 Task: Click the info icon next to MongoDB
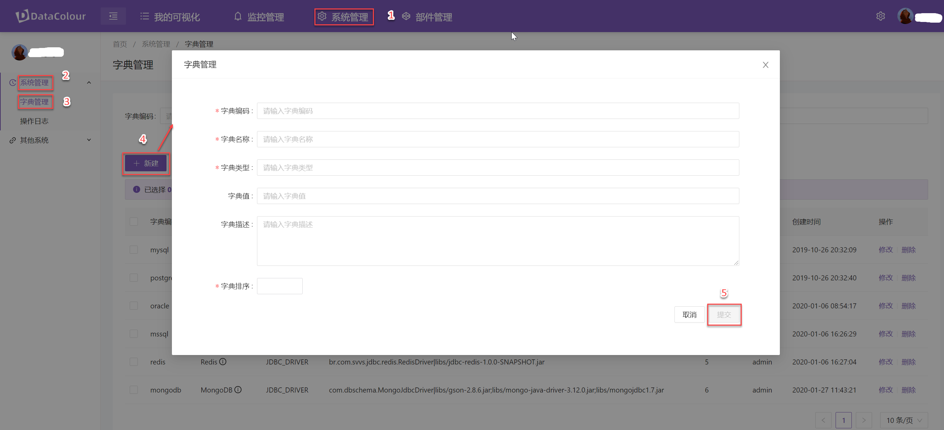click(x=238, y=390)
